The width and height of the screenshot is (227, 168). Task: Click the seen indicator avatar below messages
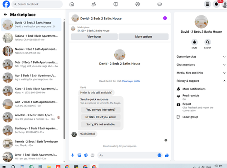click(166, 140)
